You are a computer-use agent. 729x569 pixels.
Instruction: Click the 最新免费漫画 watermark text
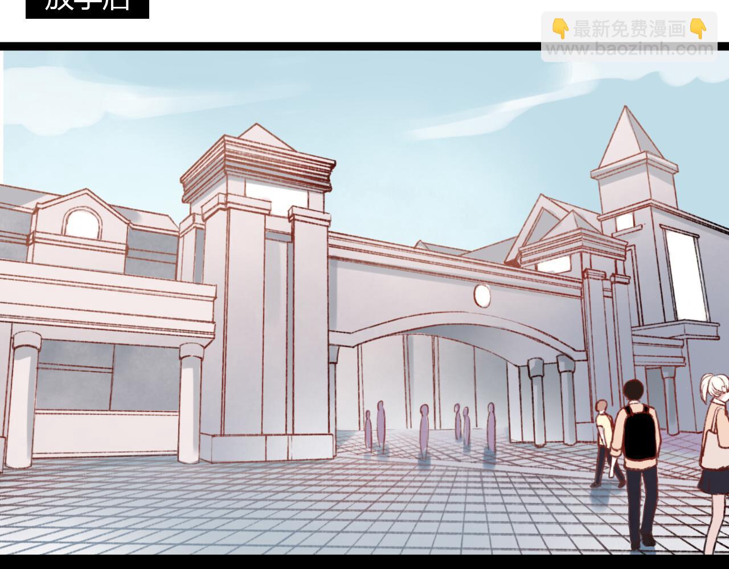click(x=629, y=28)
